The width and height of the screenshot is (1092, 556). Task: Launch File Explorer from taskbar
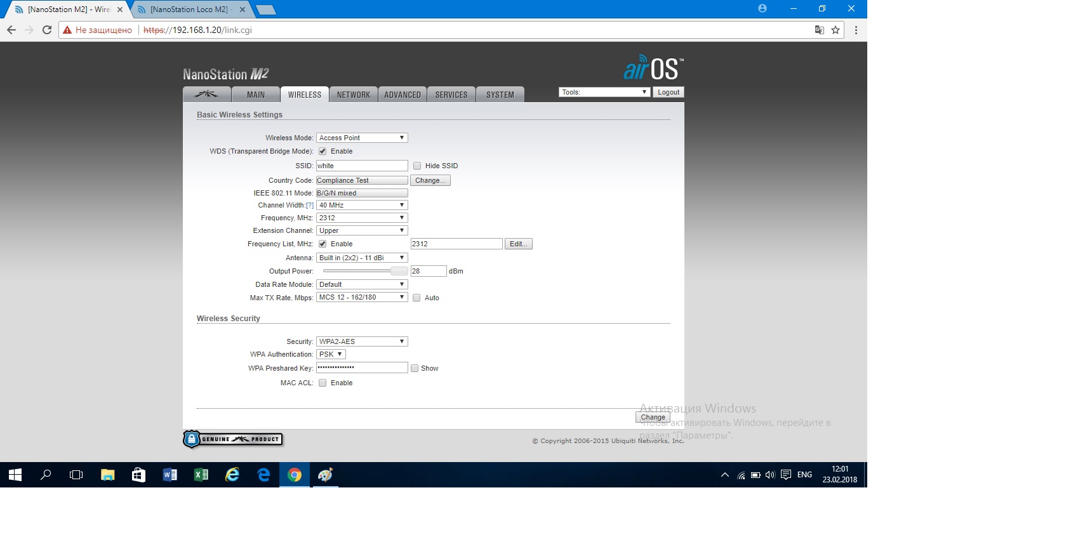[107, 475]
